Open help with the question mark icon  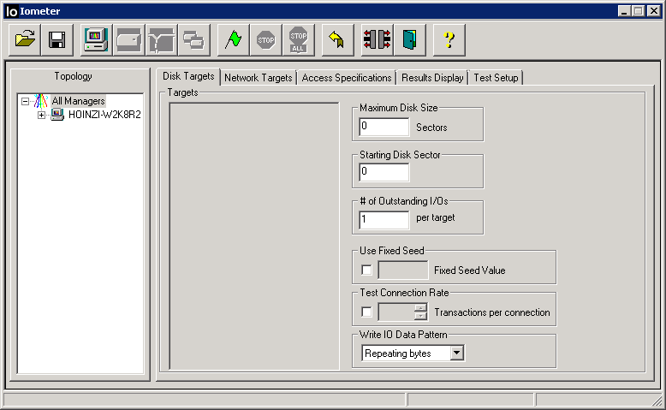point(449,40)
